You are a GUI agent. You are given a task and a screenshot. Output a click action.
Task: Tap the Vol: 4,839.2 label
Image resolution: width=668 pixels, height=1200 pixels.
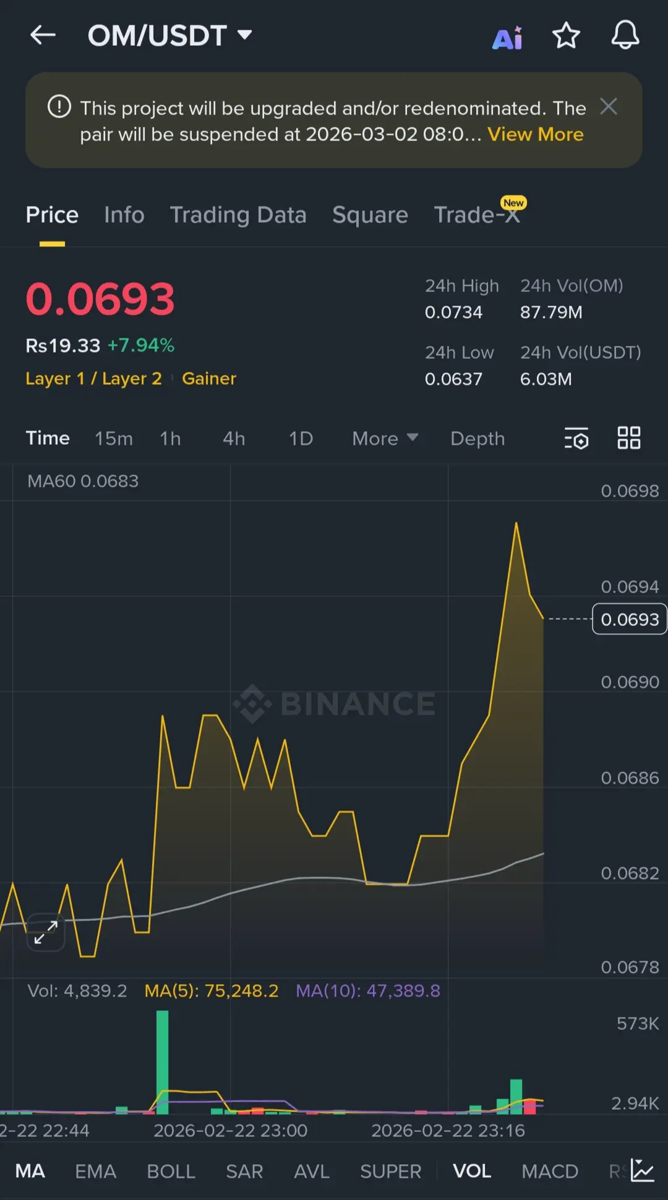77,991
